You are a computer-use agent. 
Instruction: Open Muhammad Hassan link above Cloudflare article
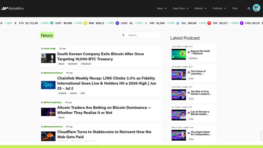point(53,127)
